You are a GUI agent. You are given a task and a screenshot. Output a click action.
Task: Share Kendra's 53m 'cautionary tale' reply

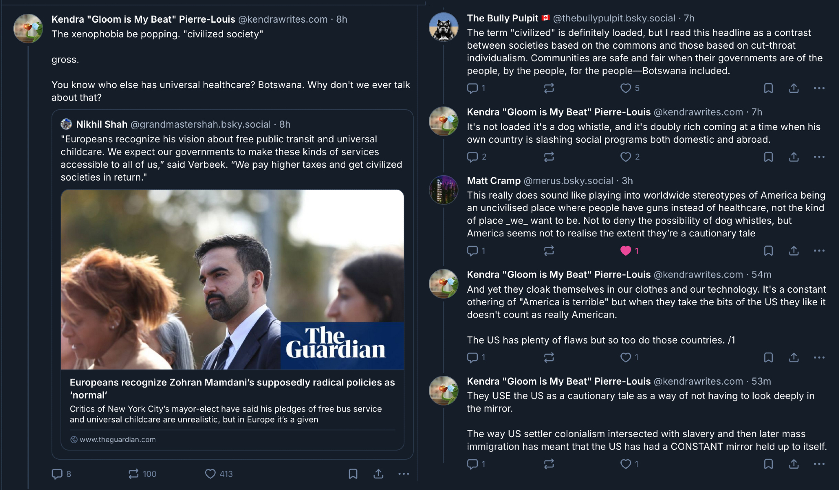point(794,464)
